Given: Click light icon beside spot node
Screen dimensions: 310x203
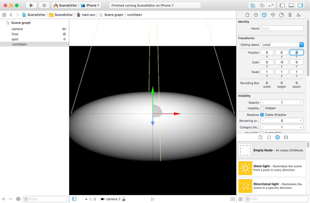Looking at the screenshot, I should [x=64, y=39].
